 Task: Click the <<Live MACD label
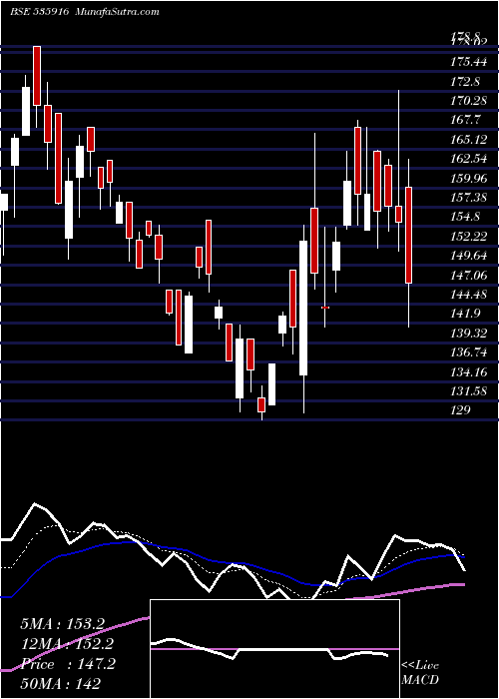tap(420, 673)
